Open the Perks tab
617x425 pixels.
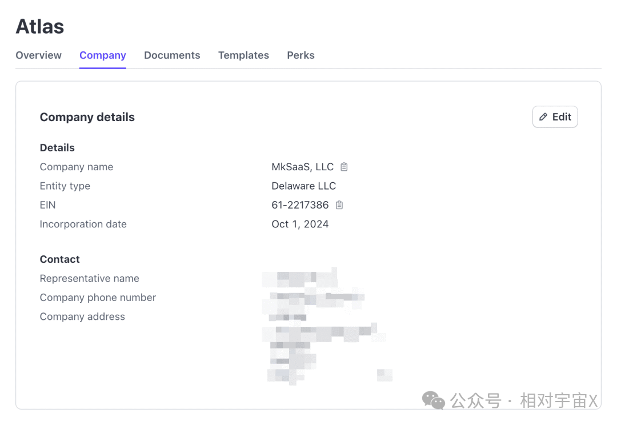(301, 55)
